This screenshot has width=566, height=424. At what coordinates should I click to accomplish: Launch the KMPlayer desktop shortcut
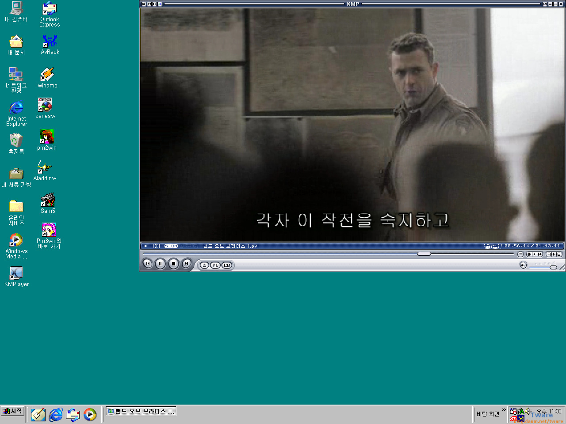point(16,277)
